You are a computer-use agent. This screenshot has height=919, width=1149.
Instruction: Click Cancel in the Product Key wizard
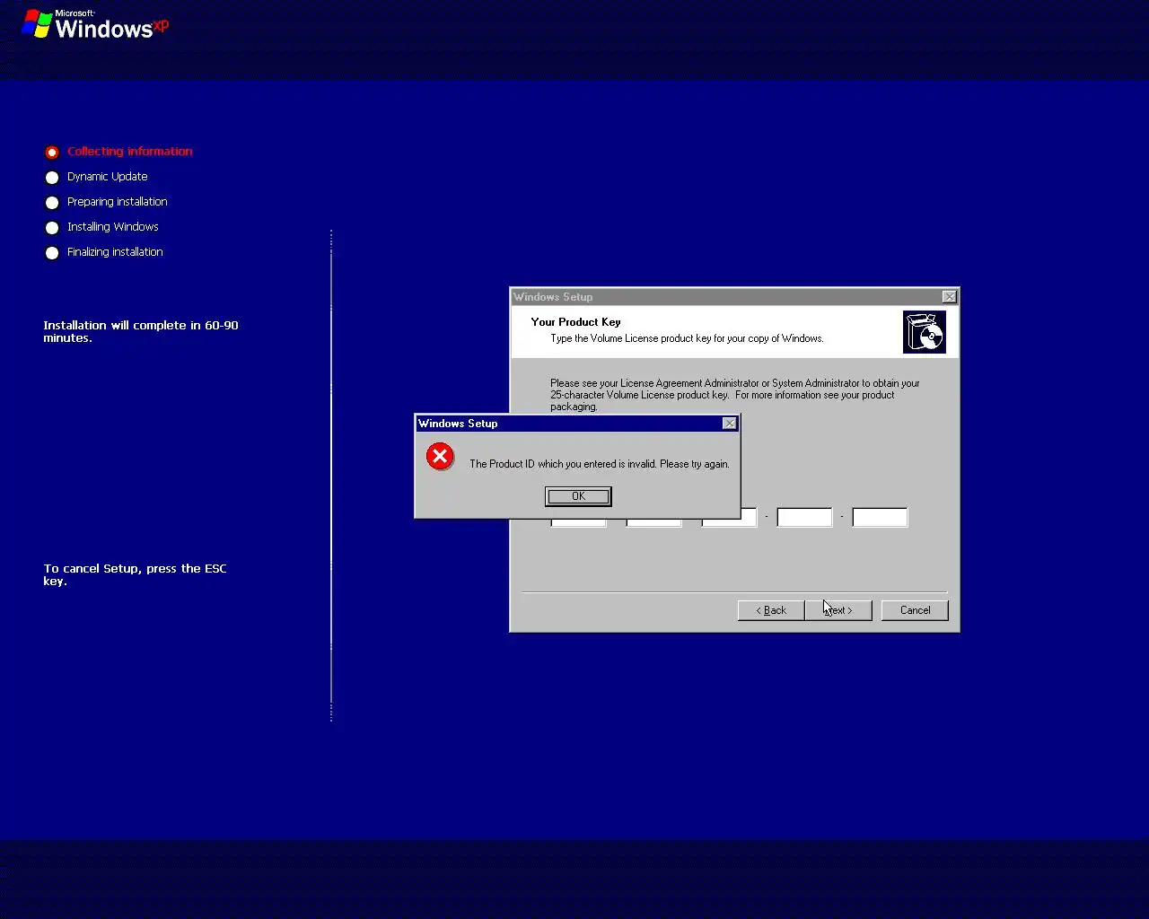tap(915, 610)
